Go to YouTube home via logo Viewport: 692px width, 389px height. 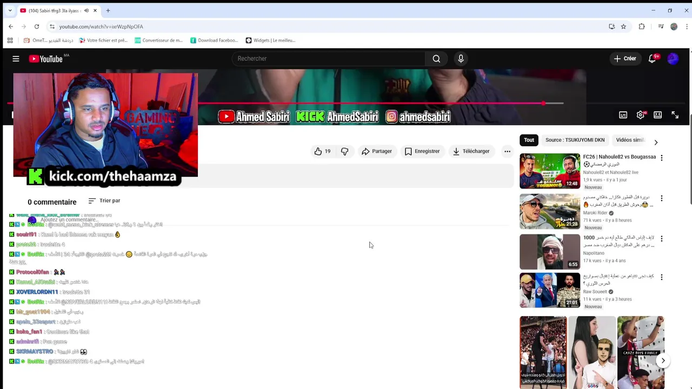pos(46,58)
